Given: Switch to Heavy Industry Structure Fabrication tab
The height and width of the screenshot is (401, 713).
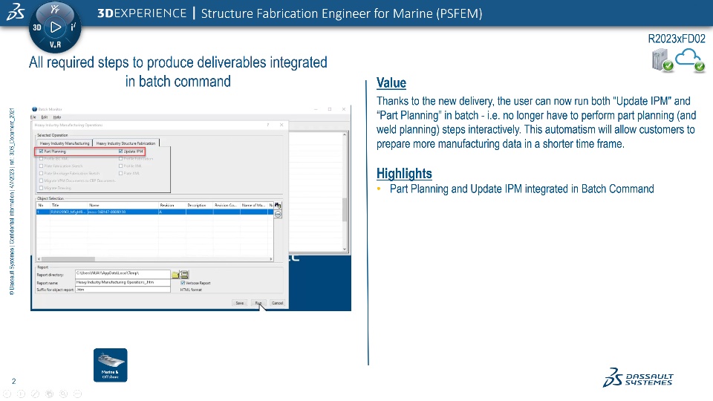Looking at the screenshot, I should [126, 143].
